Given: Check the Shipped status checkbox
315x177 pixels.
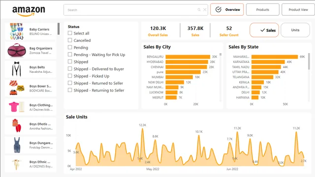Looking at the screenshot, I should (70, 61).
